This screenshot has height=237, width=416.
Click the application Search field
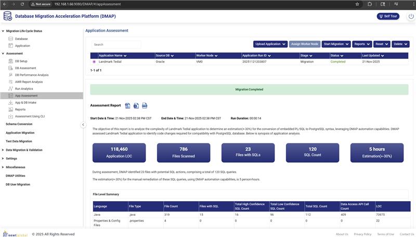pos(120,45)
